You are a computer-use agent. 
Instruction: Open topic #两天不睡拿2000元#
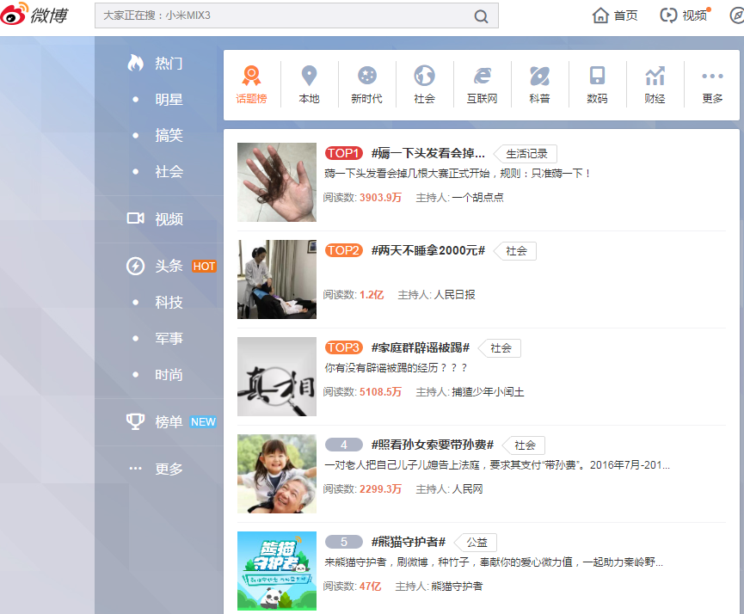427,250
